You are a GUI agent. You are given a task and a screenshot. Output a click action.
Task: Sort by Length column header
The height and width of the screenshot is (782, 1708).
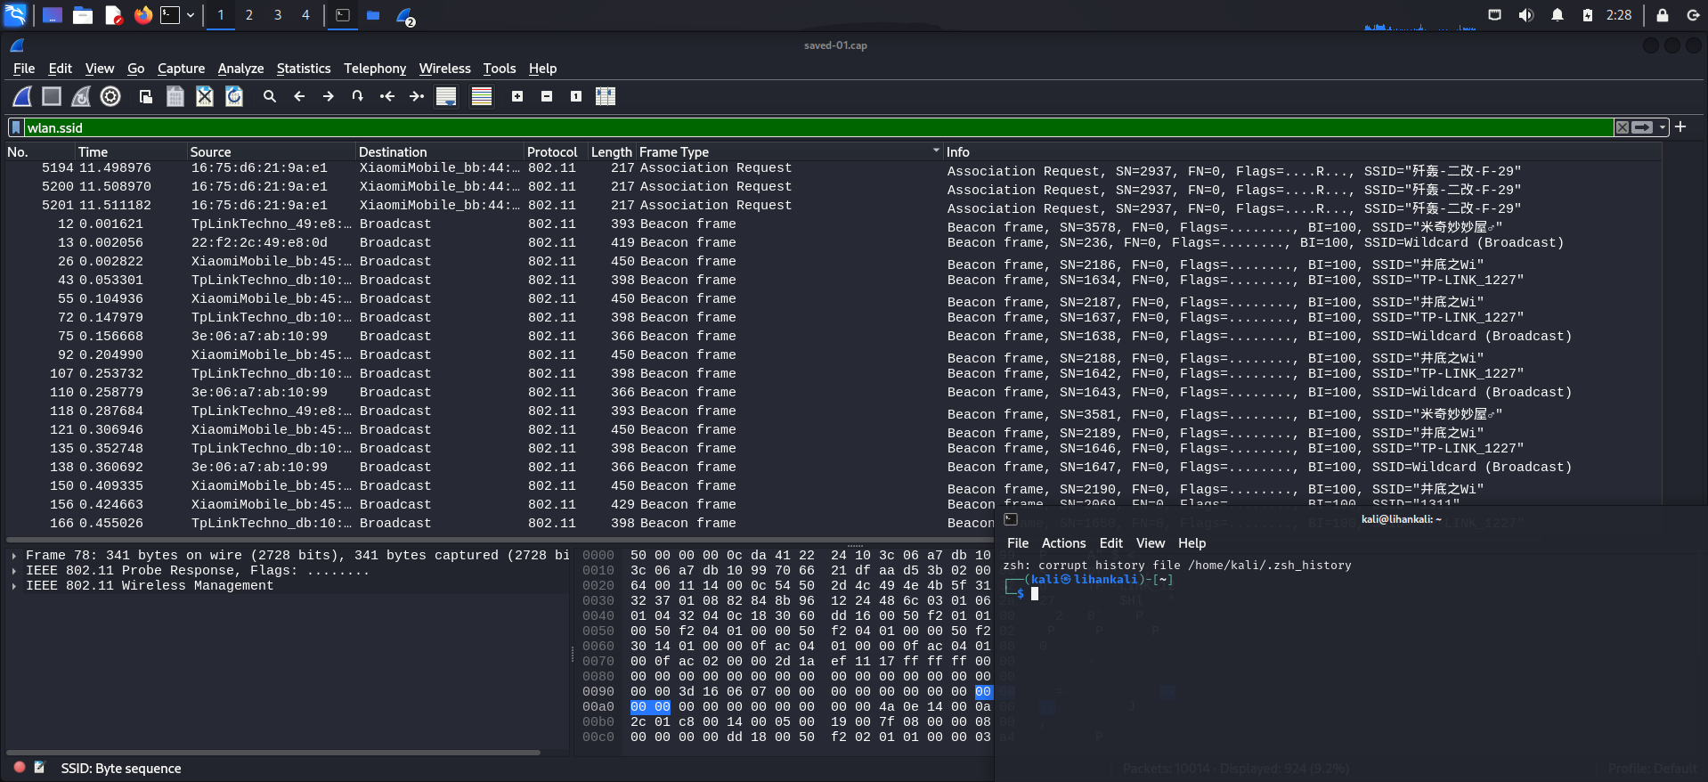coord(612,152)
